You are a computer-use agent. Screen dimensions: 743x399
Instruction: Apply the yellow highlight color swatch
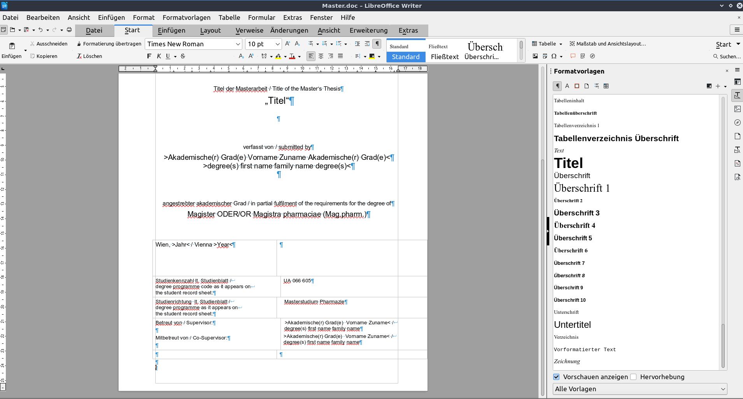coord(278,56)
